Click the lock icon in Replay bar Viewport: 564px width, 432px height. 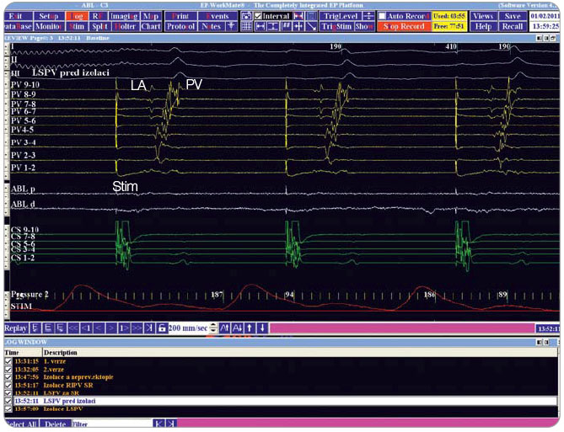tap(162, 328)
